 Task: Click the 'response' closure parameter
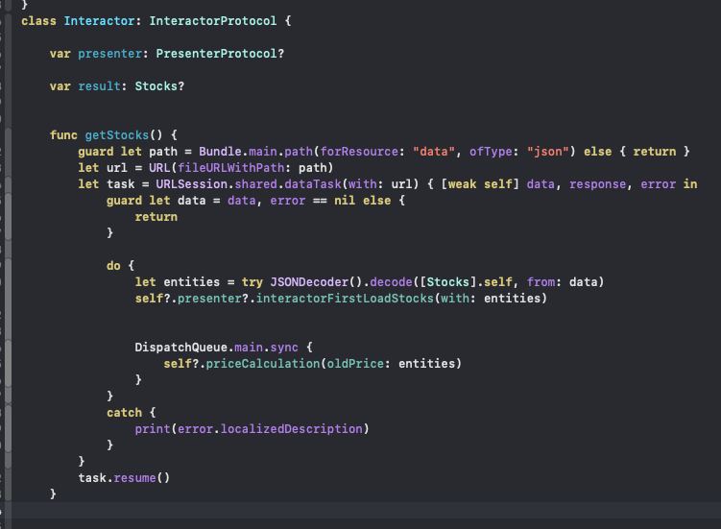pos(598,184)
